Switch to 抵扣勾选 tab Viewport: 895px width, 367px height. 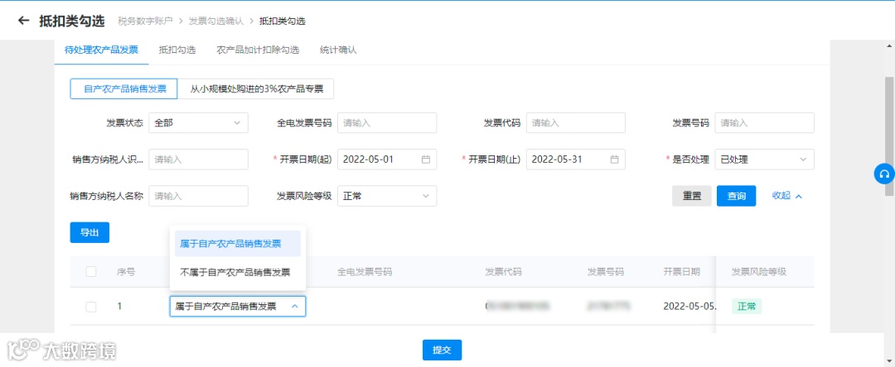pyautogui.click(x=177, y=50)
